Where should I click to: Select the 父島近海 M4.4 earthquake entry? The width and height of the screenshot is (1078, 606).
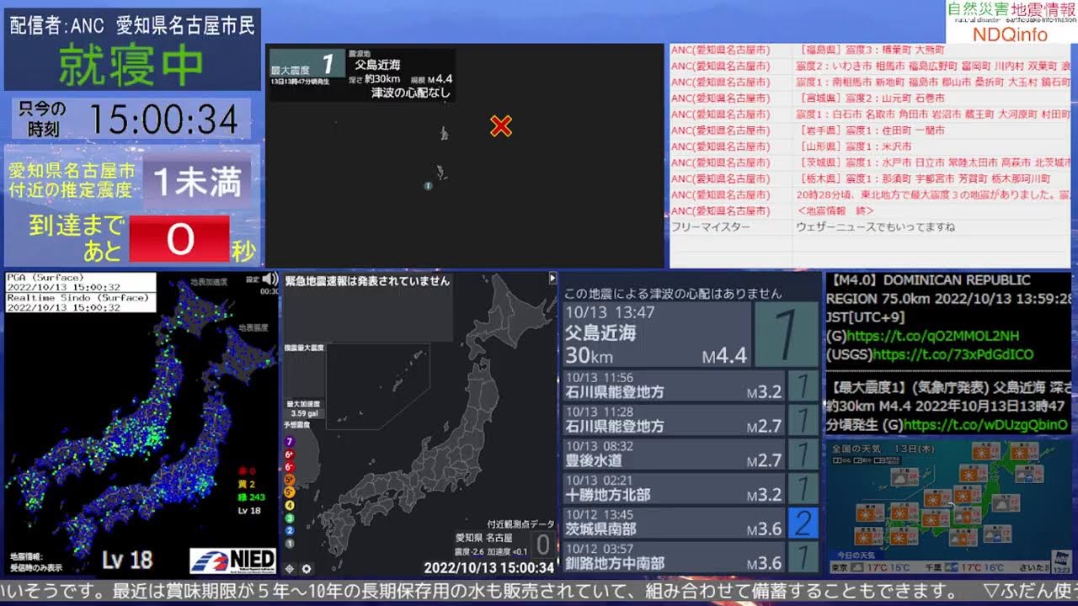[657, 335]
